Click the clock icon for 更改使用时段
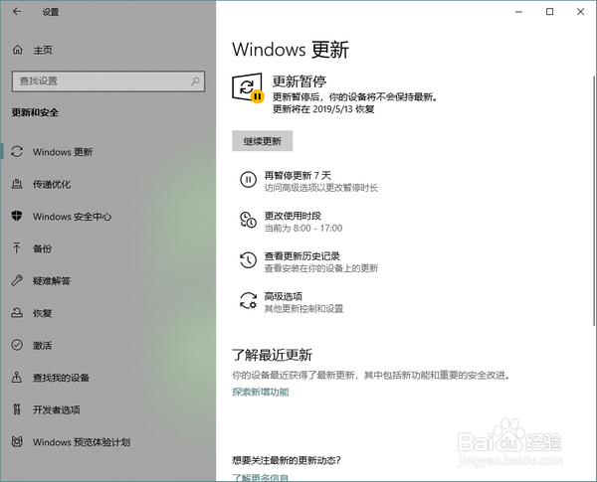The image size is (597, 482). pyautogui.click(x=248, y=220)
